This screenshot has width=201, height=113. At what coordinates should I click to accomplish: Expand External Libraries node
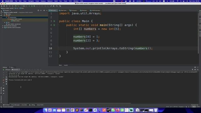coord(3,26)
